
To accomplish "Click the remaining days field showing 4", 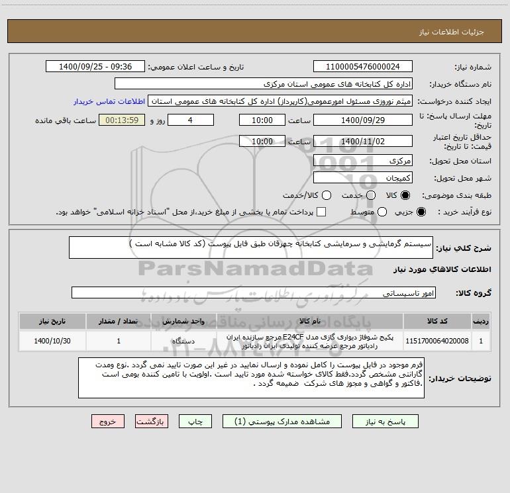I will pos(191,120).
